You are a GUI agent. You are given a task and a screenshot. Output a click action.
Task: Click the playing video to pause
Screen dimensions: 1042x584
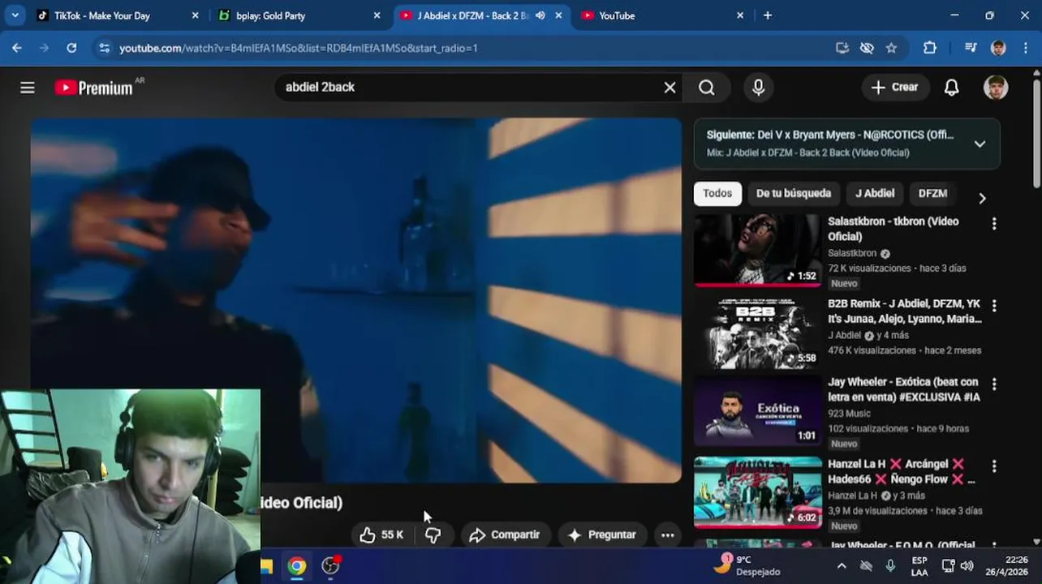(356, 300)
